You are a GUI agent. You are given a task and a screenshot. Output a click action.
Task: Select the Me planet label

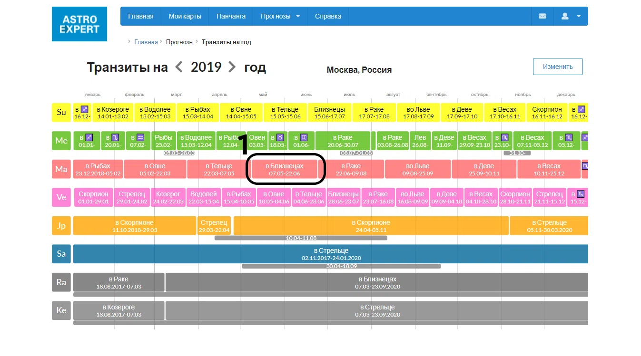61,141
